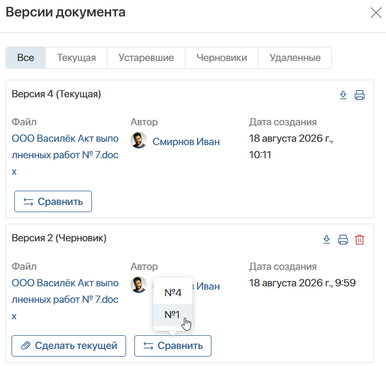This screenshot has height=366, width=386.
Task: Open the Черновики tab
Action: tap(221, 58)
